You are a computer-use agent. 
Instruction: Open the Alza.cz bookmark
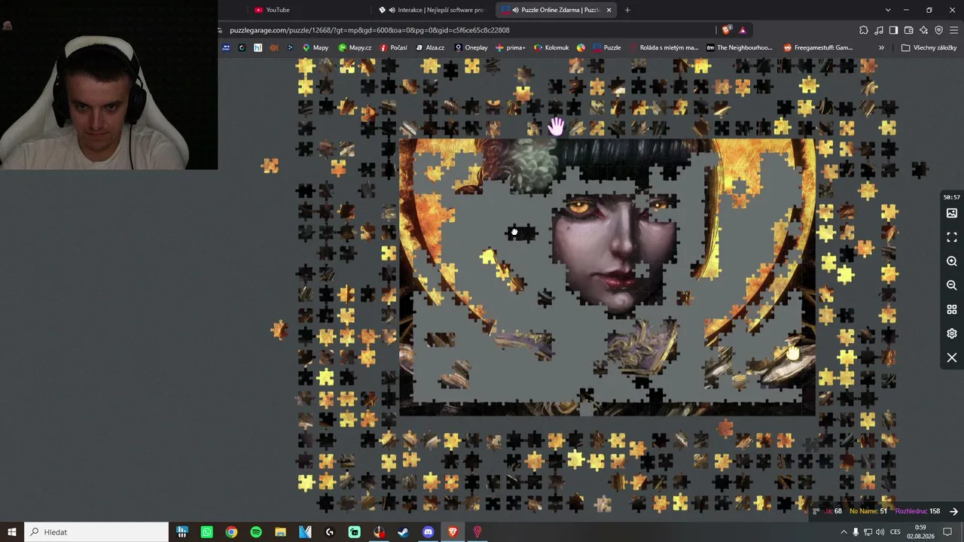click(x=430, y=47)
